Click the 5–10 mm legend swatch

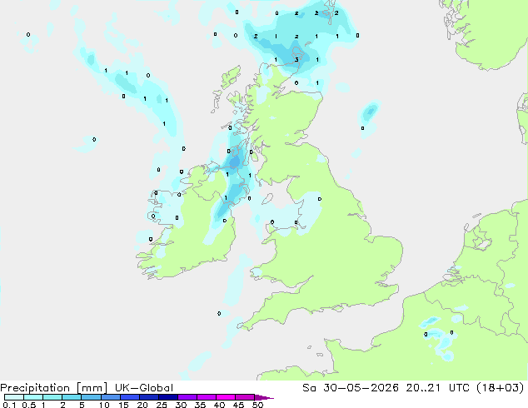tap(91, 397)
